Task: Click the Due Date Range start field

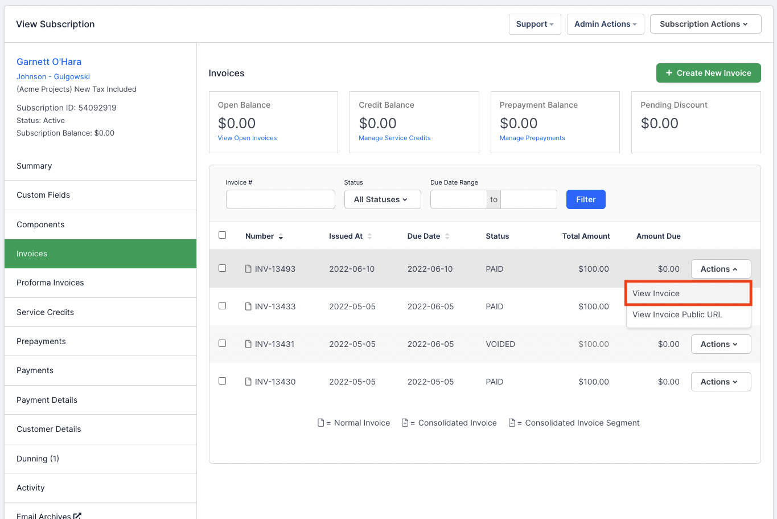Action: [x=458, y=199]
